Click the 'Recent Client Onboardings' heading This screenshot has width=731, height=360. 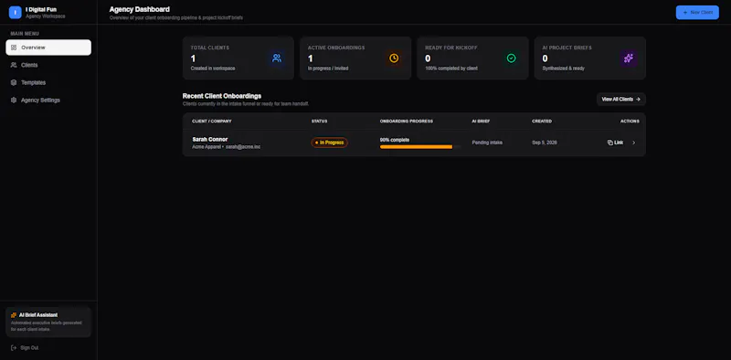222,96
